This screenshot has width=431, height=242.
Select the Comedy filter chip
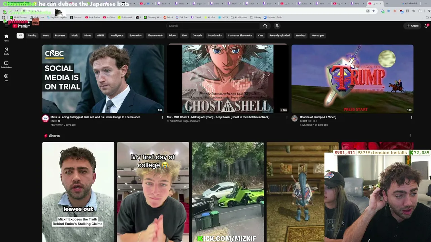(x=197, y=35)
